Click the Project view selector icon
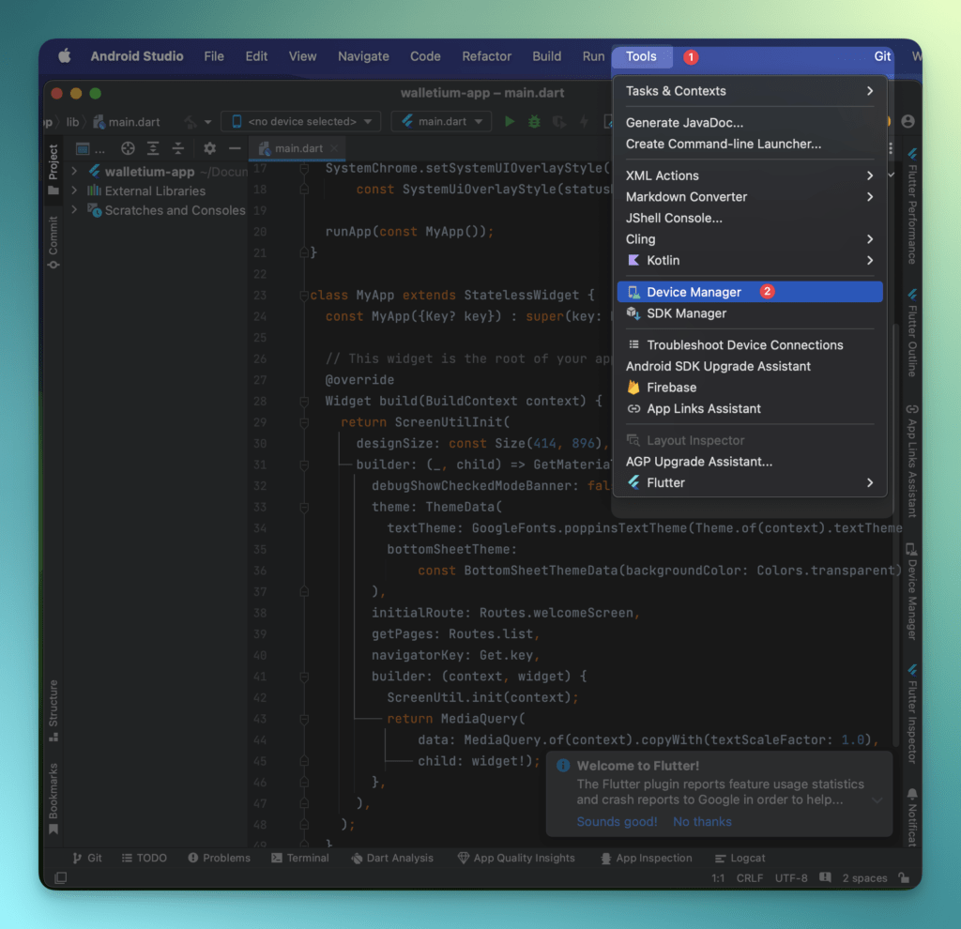 coord(83,148)
